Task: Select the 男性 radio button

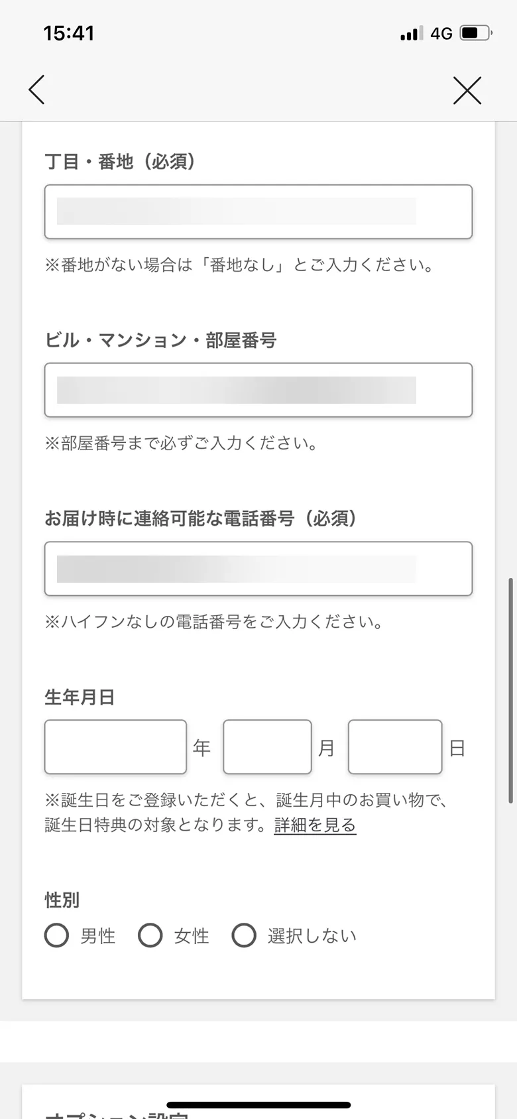Action: (56, 935)
